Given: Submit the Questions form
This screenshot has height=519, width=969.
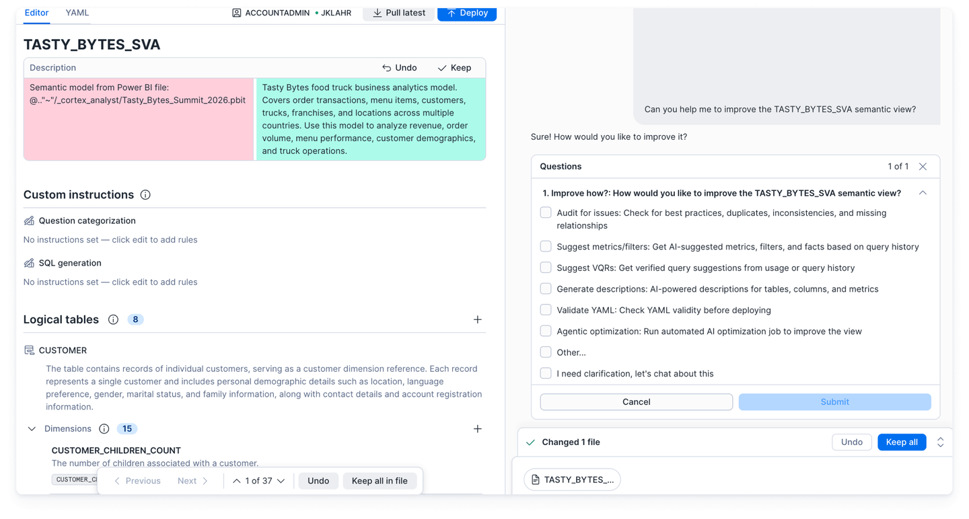Looking at the screenshot, I should (834, 402).
